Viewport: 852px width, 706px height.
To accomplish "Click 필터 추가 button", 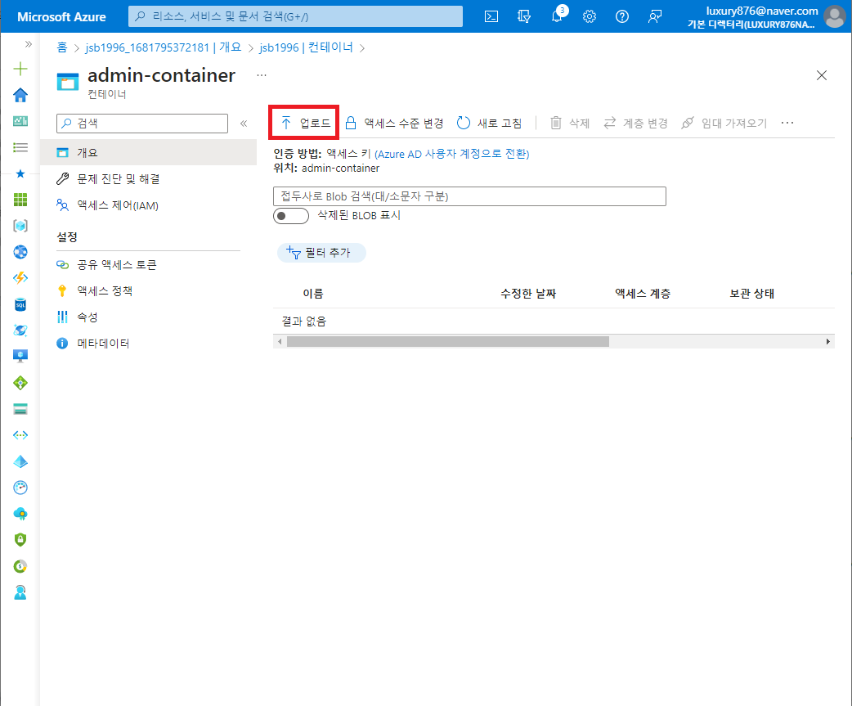I will 321,253.
